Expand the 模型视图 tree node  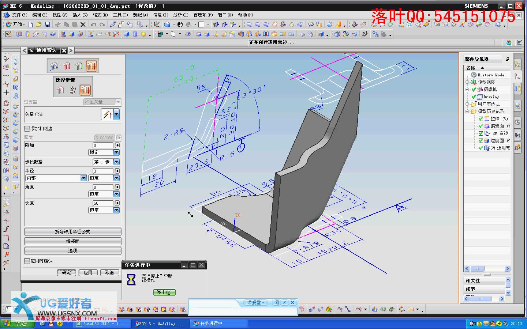[467, 82]
